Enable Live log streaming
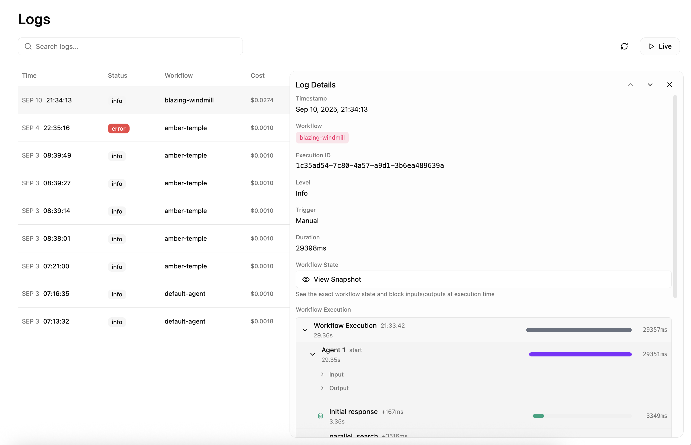Screen dimensions: 691x445 (660, 46)
